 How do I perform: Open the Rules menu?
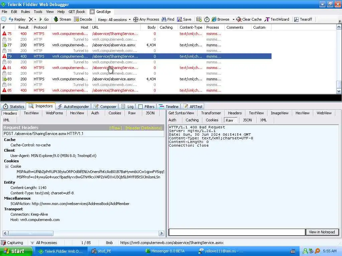tap(25, 12)
